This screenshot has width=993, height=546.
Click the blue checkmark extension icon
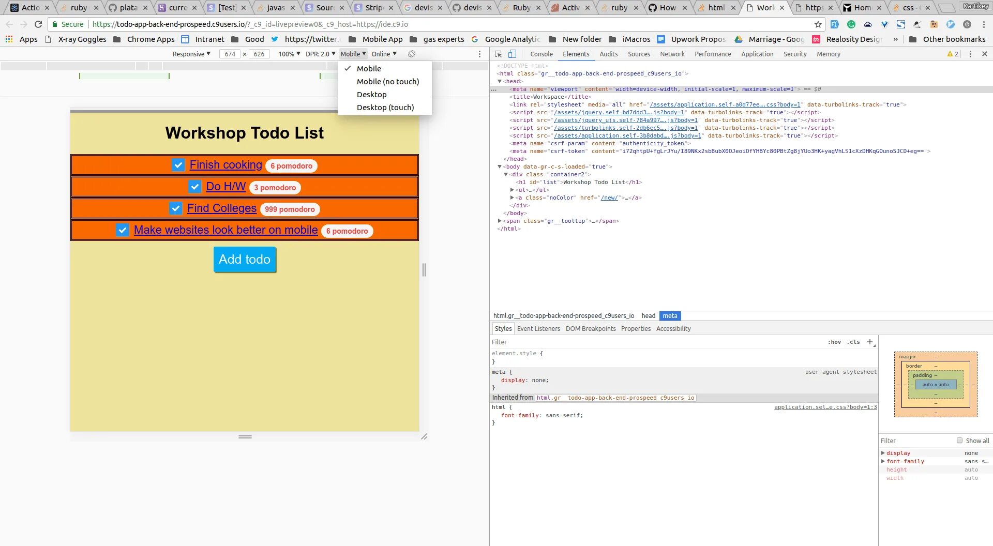[951, 24]
